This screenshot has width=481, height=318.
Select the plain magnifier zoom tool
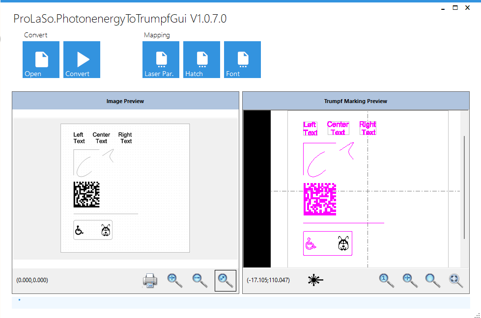click(x=432, y=280)
